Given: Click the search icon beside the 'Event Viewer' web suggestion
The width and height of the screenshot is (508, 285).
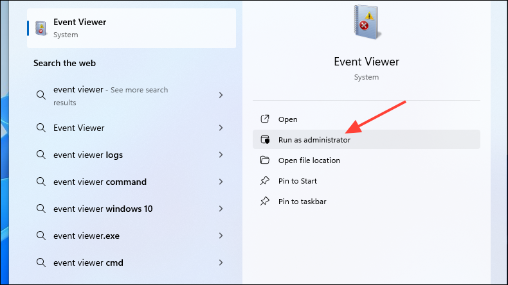Looking at the screenshot, I should pyautogui.click(x=41, y=128).
